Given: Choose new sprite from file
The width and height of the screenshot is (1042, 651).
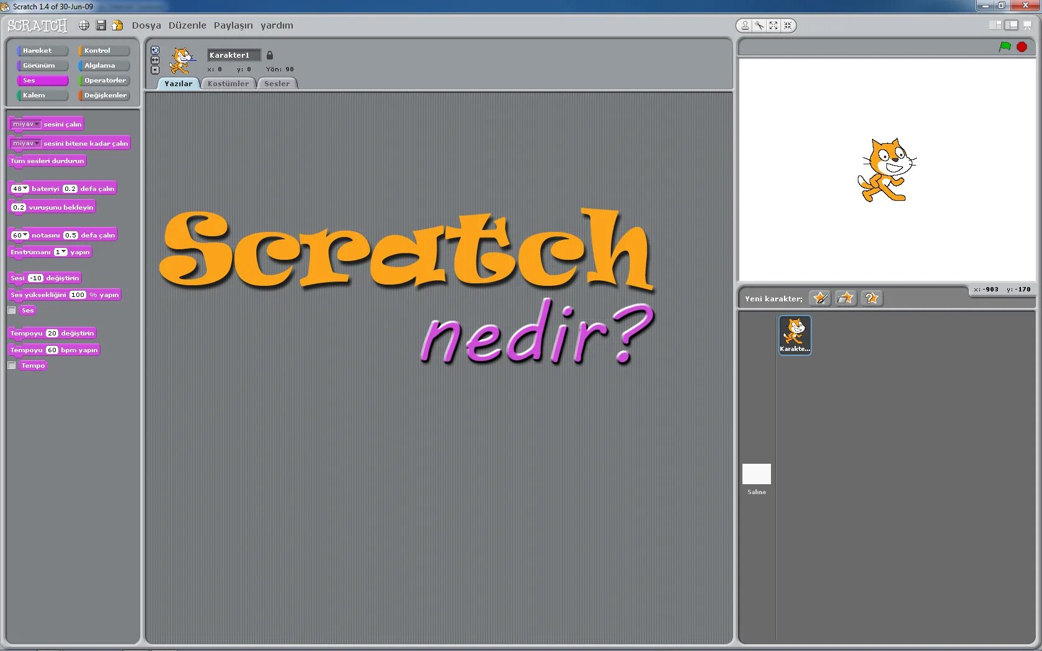Looking at the screenshot, I should tap(845, 298).
